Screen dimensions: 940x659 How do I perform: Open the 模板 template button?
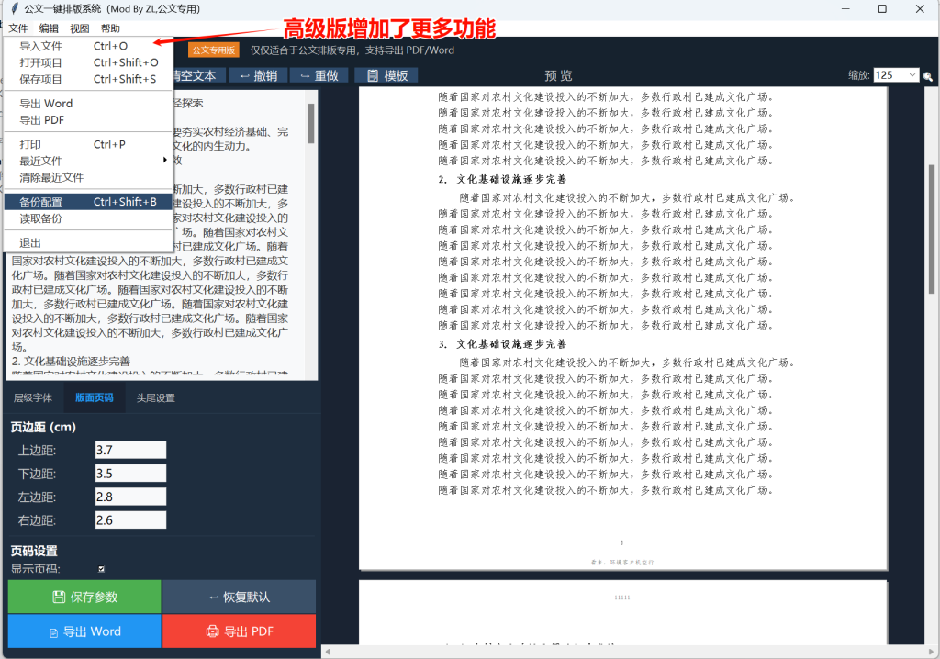click(x=386, y=75)
